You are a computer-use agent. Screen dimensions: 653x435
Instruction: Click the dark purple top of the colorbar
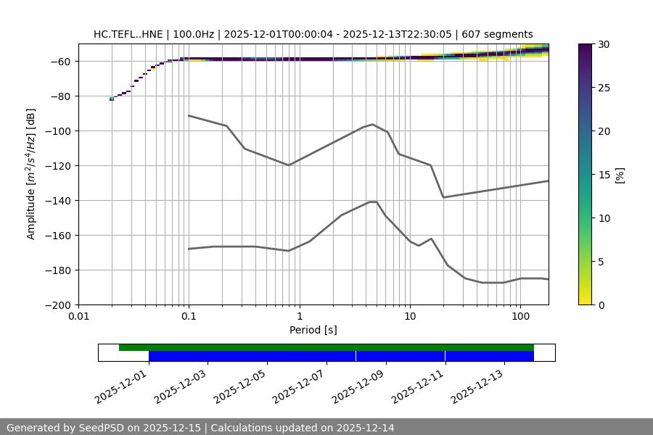[x=586, y=48]
